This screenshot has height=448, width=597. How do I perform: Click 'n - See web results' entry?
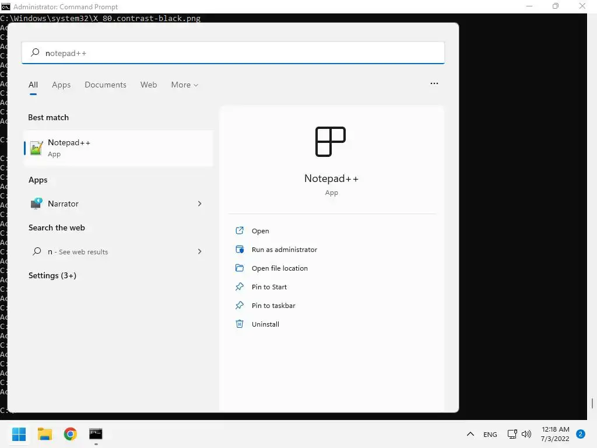tap(118, 251)
